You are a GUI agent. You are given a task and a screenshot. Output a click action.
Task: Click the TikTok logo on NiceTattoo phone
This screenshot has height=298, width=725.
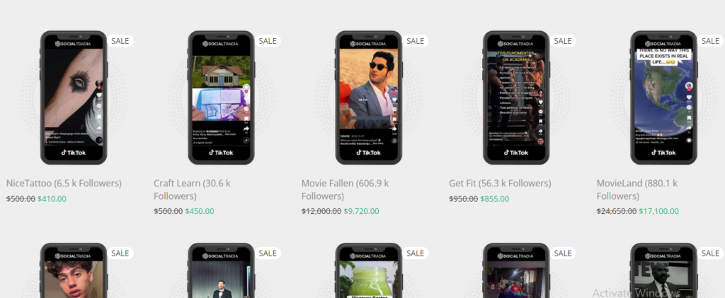pos(74,153)
